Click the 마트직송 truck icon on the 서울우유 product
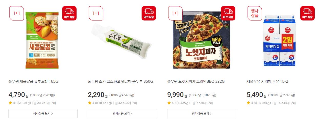319x127 pixels. (307, 13)
